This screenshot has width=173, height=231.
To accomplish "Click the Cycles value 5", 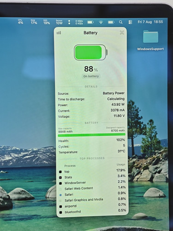I will (124, 146).
